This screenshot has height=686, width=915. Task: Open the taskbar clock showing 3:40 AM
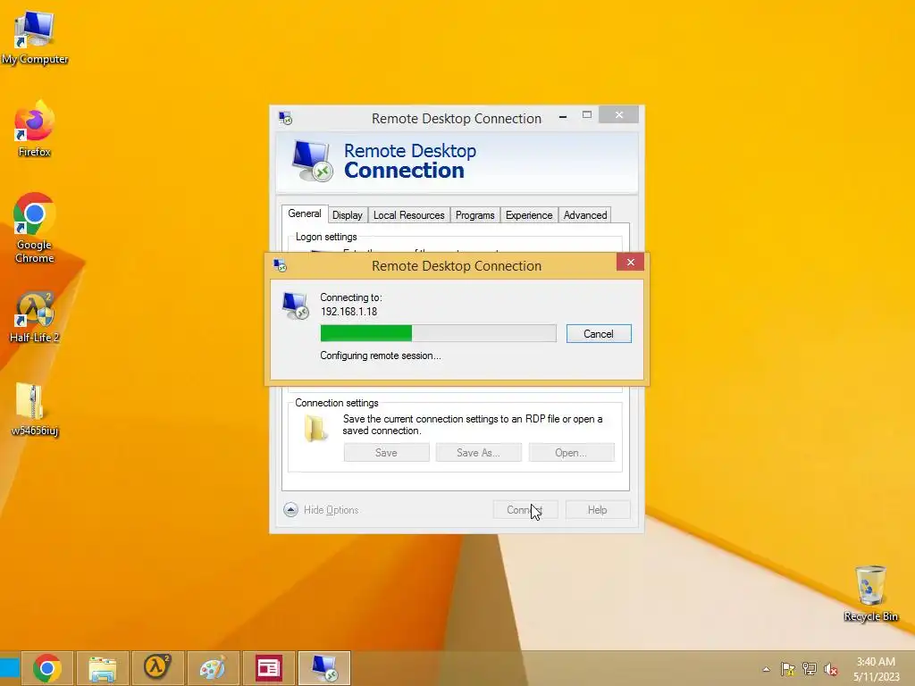pyautogui.click(x=876, y=669)
